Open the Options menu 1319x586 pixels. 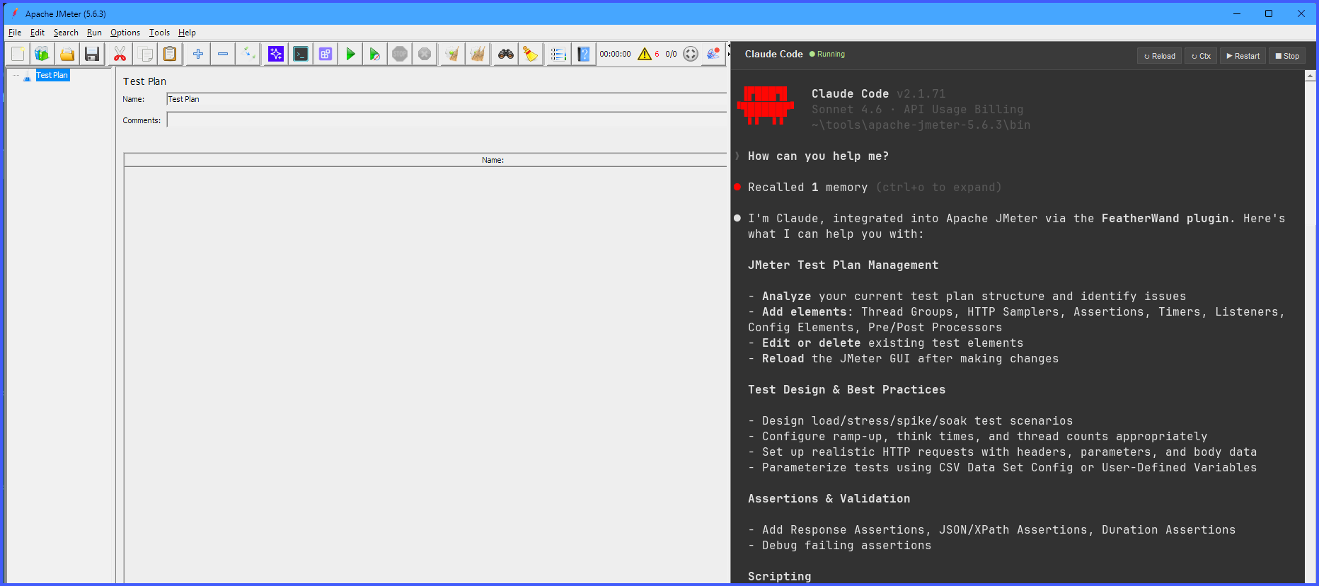(125, 33)
